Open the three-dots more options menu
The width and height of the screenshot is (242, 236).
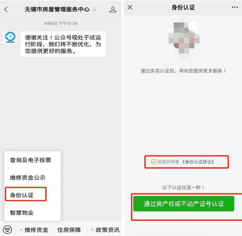(235, 7)
